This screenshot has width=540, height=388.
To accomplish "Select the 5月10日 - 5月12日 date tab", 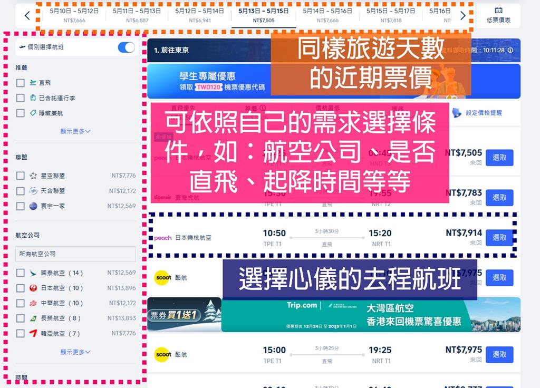I will (74, 15).
